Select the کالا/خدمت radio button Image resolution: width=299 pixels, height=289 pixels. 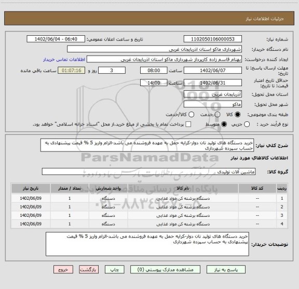click(x=191, y=115)
